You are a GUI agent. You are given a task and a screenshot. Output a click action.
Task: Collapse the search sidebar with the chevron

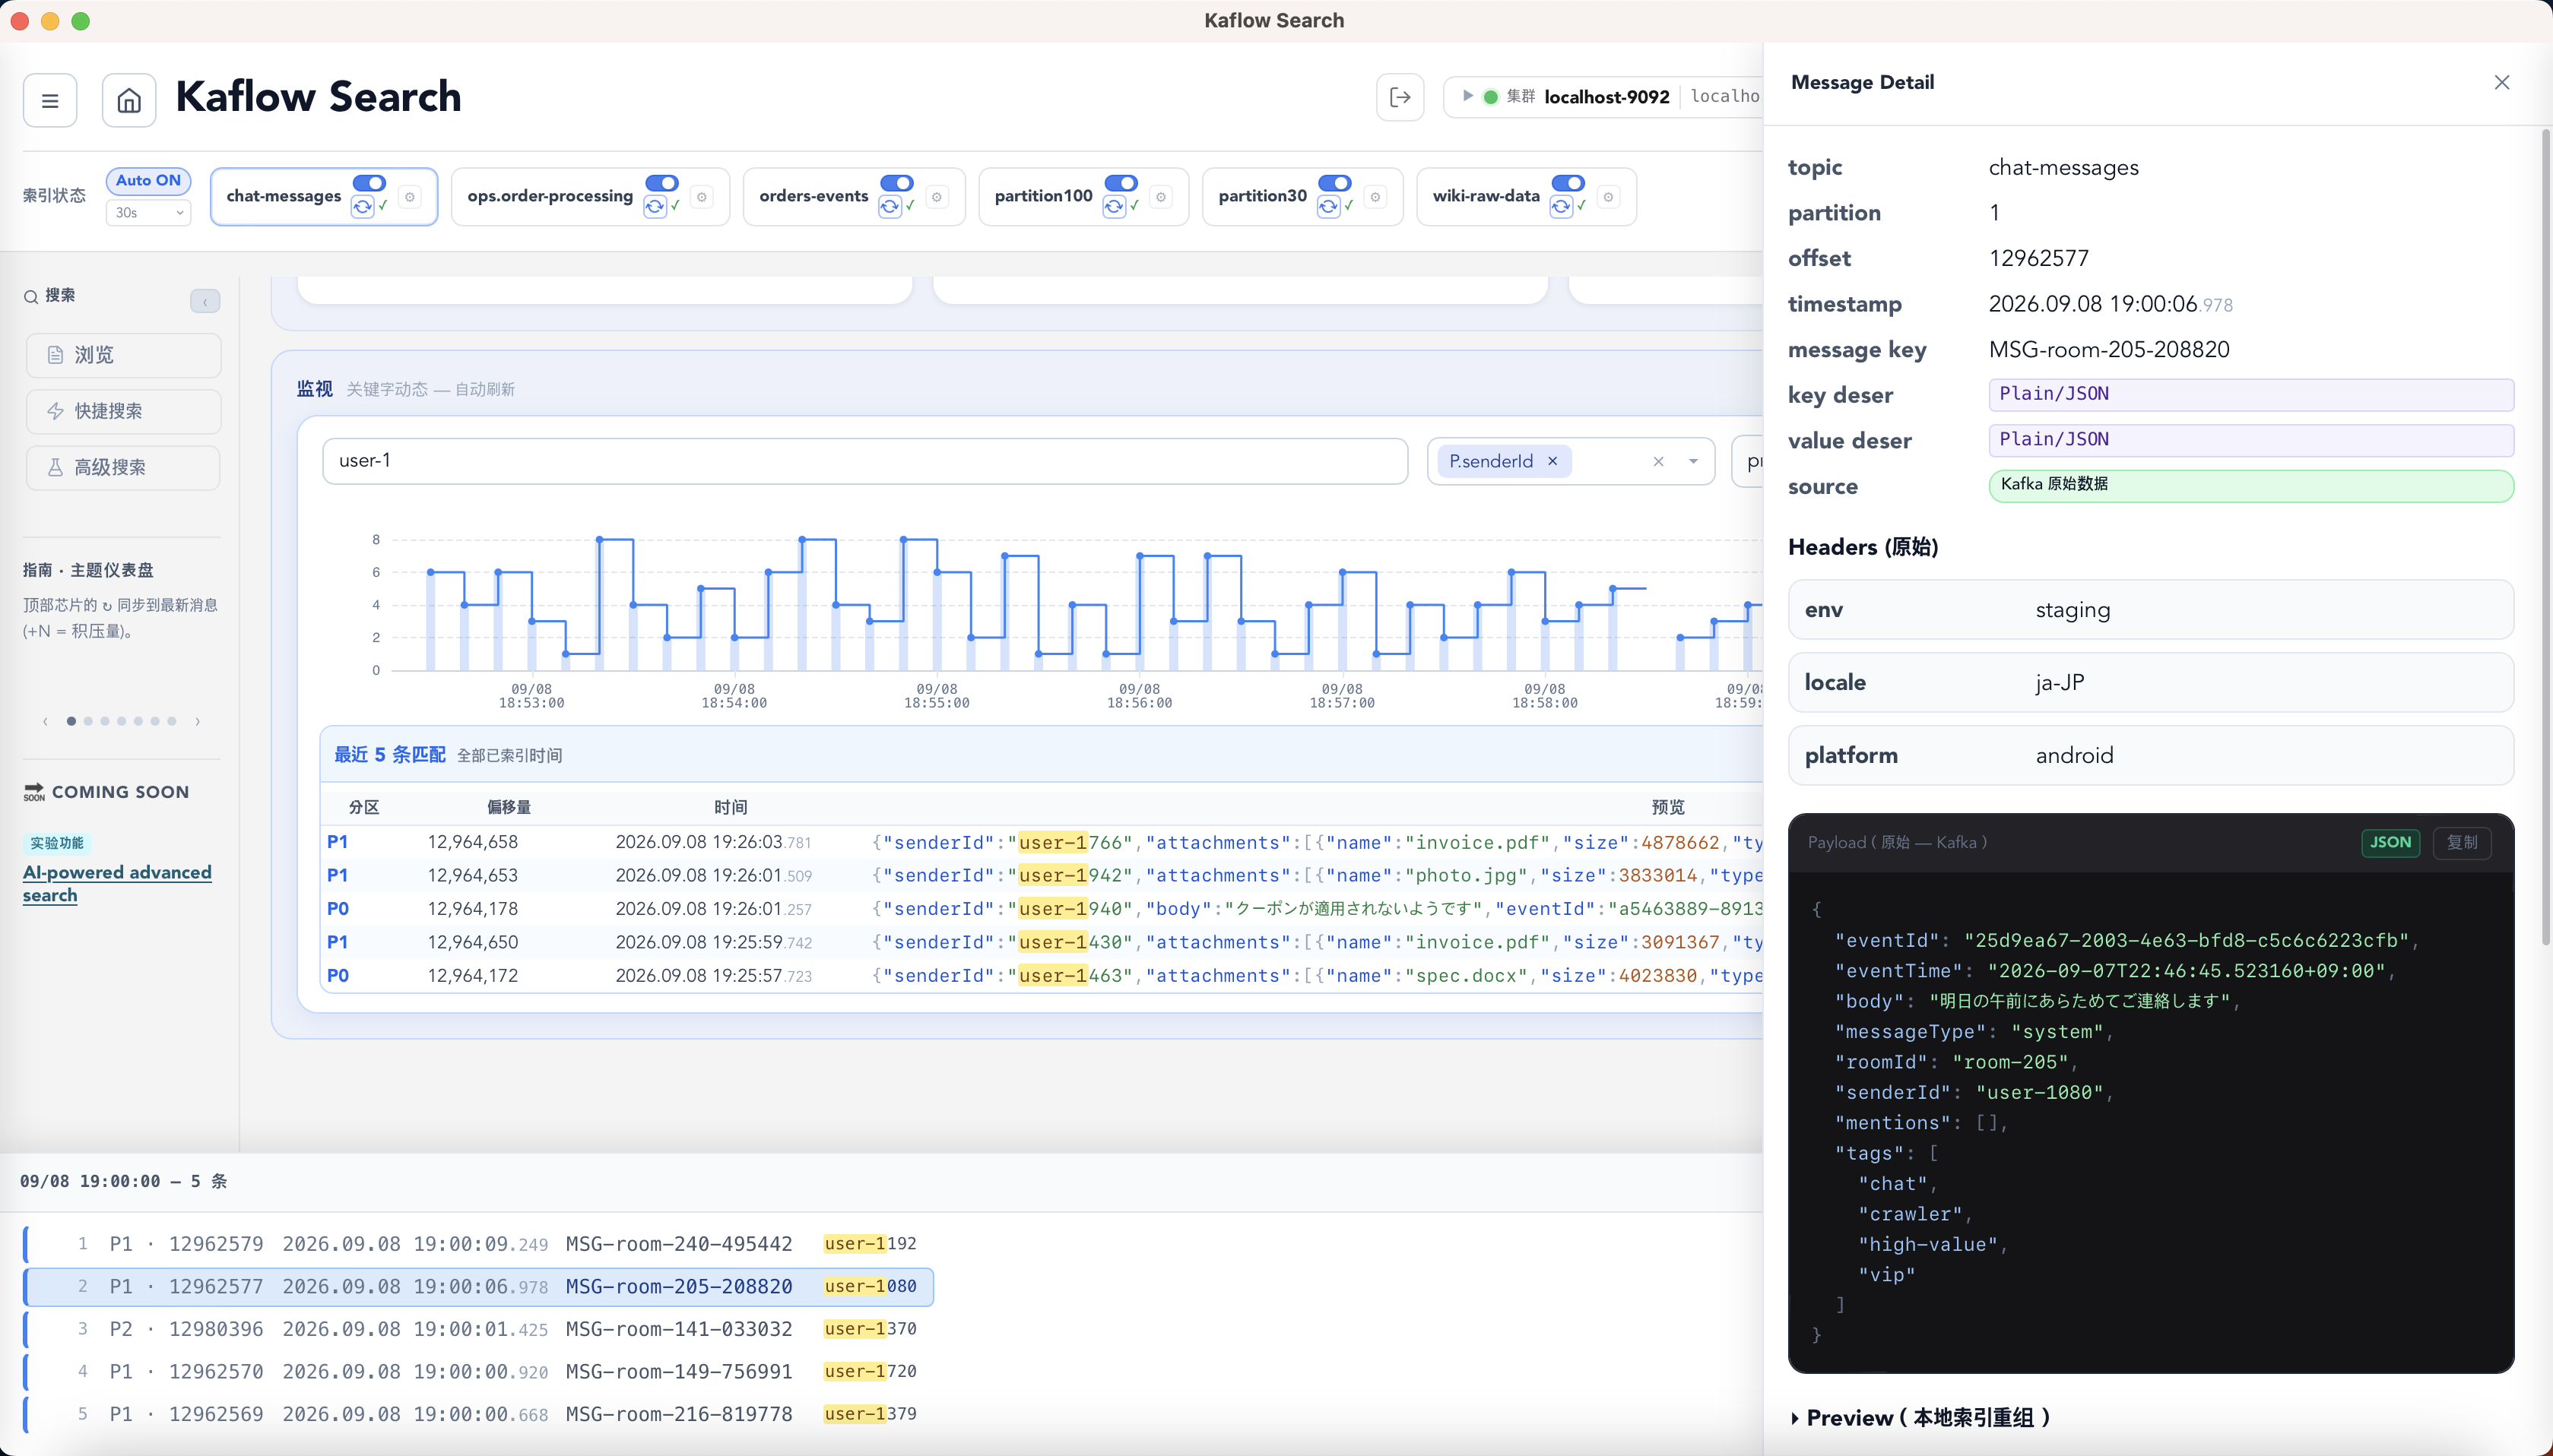205,301
